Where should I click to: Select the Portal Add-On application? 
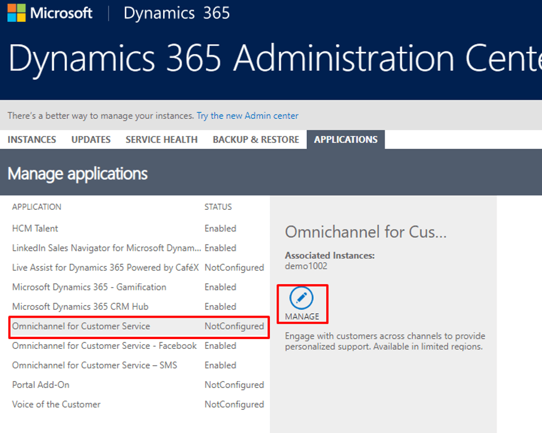tap(40, 385)
